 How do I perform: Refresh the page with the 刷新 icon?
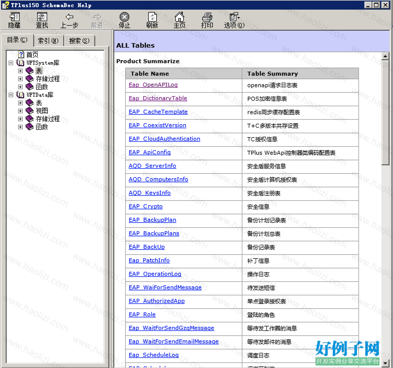click(x=152, y=17)
